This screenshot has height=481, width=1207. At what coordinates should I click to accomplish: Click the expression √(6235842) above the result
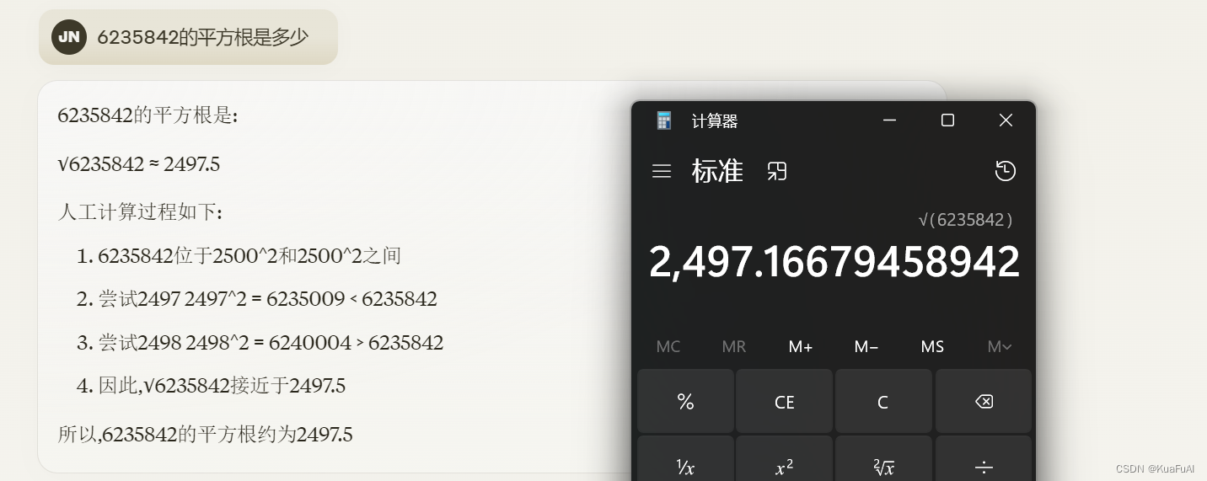click(965, 220)
